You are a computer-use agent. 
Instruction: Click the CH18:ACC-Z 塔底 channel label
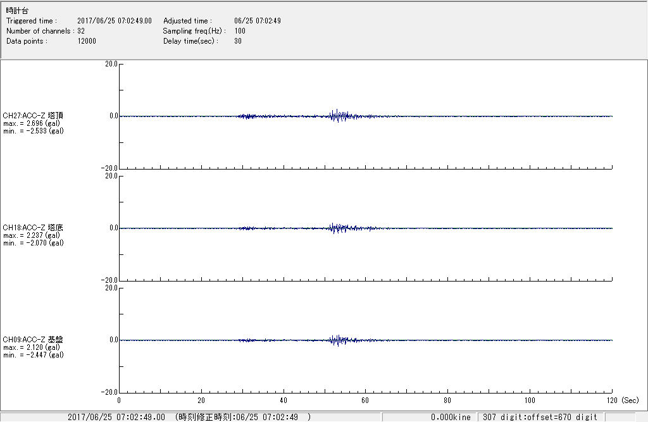pos(33,228)
